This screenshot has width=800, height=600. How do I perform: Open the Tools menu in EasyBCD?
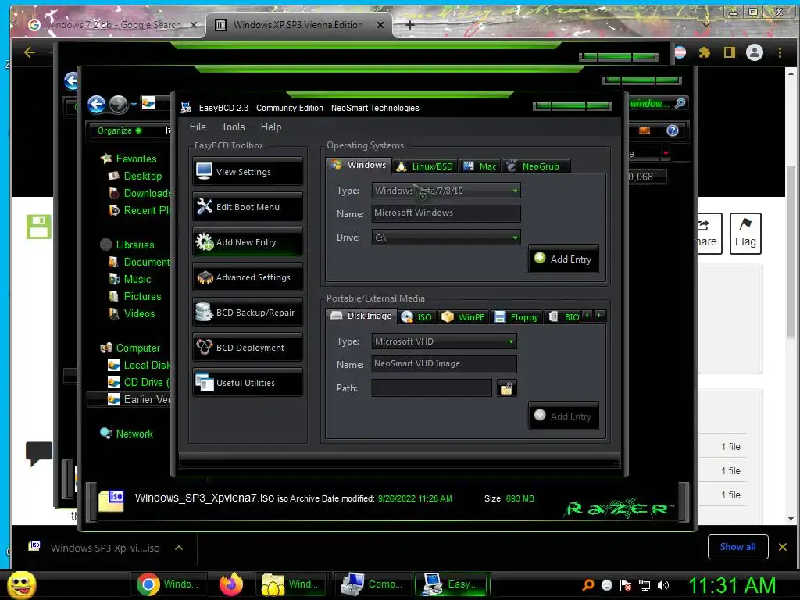[x=233, y=127]
